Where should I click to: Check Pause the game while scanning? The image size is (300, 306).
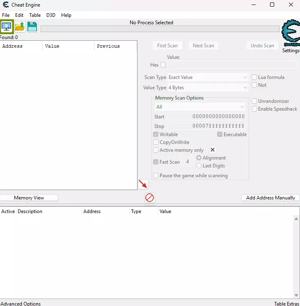pyautogui.click(x=156, y=176)
